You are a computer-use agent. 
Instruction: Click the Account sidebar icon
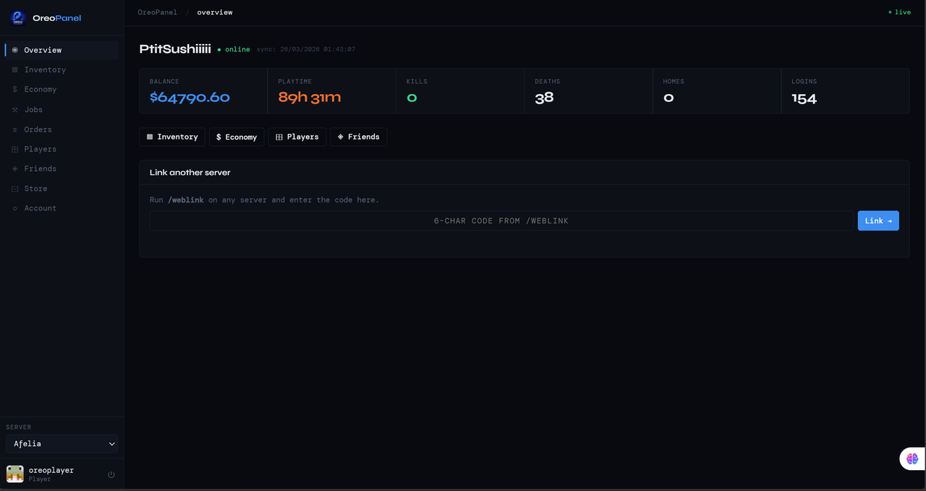click(14, 208)
